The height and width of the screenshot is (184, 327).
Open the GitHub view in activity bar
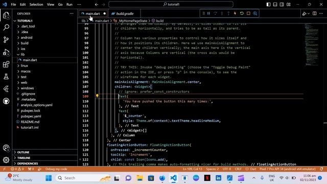point(6,101)
